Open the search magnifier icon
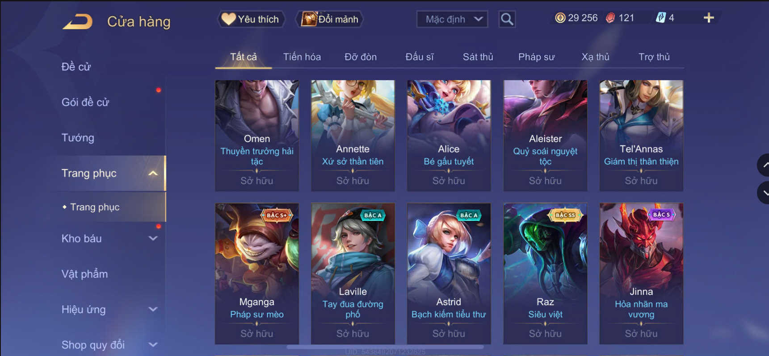This screenshot has width=769, height=356. point(507,19)
